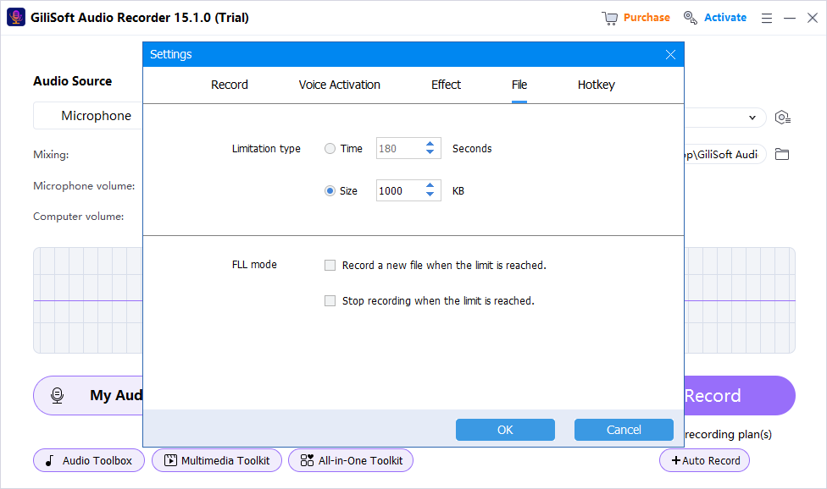Click the output path field GiliSoft Audi
The height and width of the screenshot is (489, 827).
(724, 154)
